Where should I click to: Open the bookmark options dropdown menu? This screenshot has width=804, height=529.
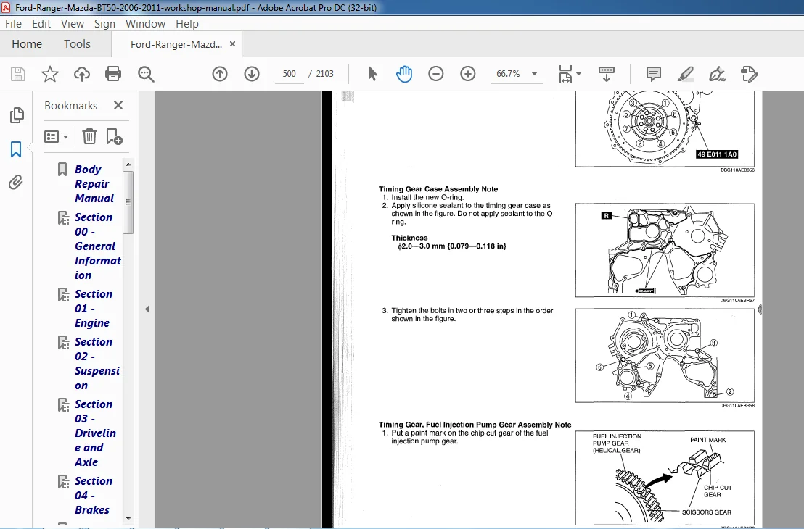point(57,137)
